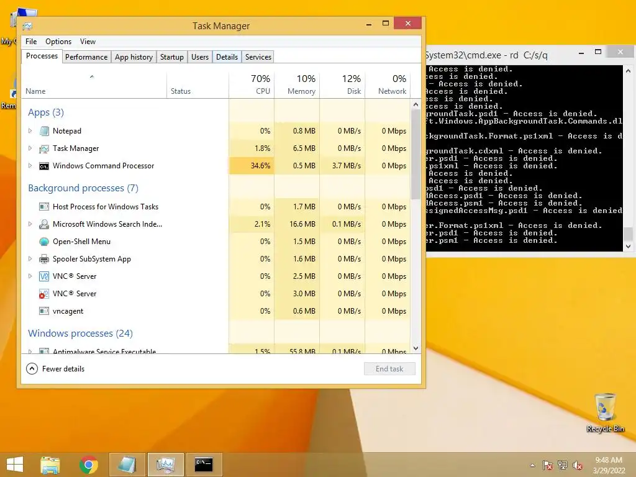Click the Notepad process icon
The image size is (636, 477).
pos(44,131)
